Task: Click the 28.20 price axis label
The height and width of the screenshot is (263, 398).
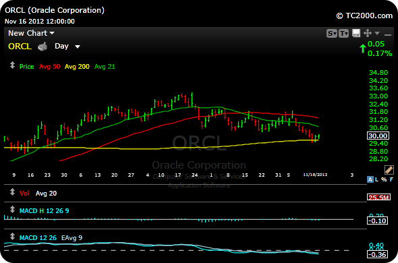Action: [x=378, y=159]
